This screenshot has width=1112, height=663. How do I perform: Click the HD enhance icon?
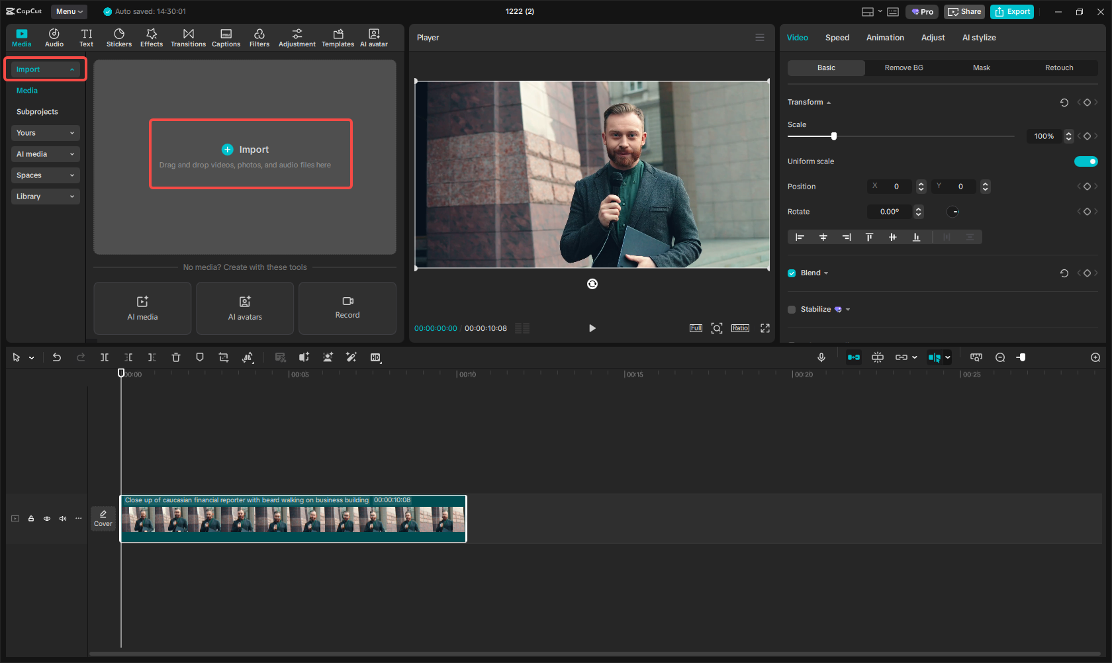coord(375,357)
